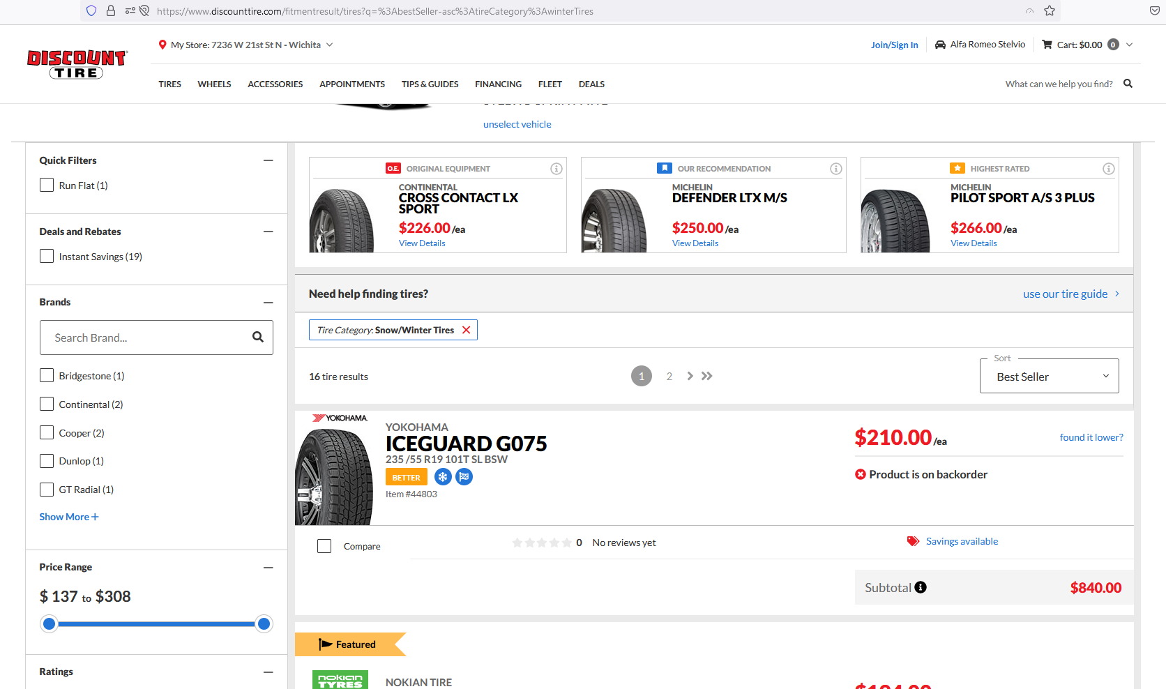
Task: Click the snowflake winter rating icon on Iceguard
Action: (443, 476)
